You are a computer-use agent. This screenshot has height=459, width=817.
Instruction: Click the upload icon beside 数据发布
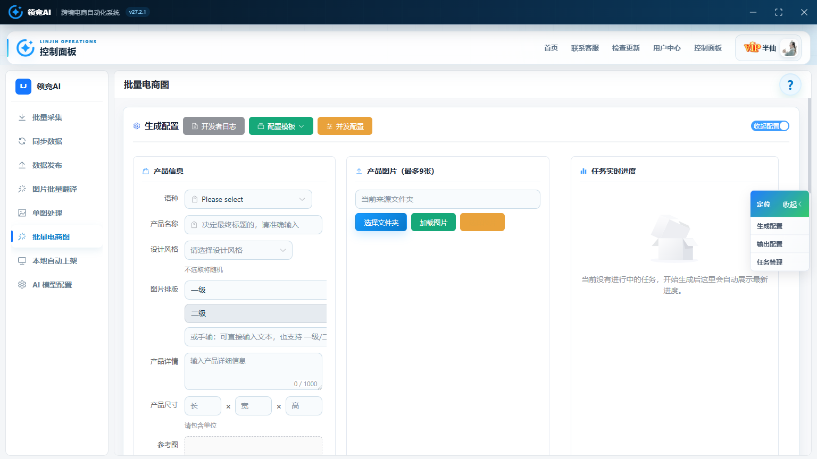click(22, 165)
